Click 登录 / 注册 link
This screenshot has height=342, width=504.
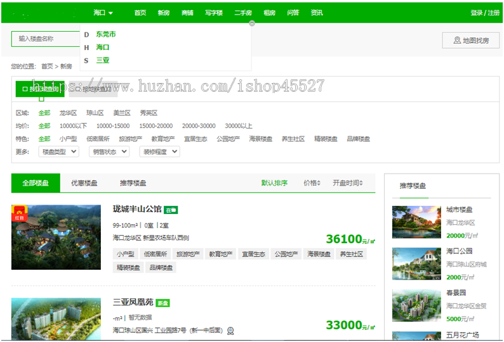485,13
